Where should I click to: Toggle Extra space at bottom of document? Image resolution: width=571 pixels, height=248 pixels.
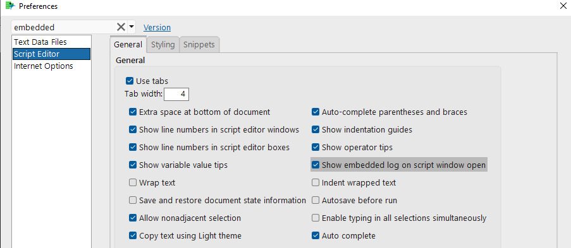coord(133,112)
